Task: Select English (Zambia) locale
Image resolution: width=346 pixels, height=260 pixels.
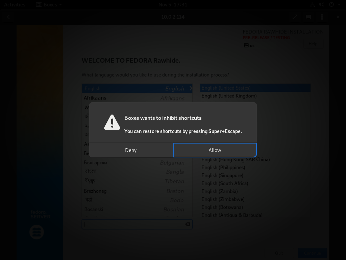Action: (x=255, y=191)
